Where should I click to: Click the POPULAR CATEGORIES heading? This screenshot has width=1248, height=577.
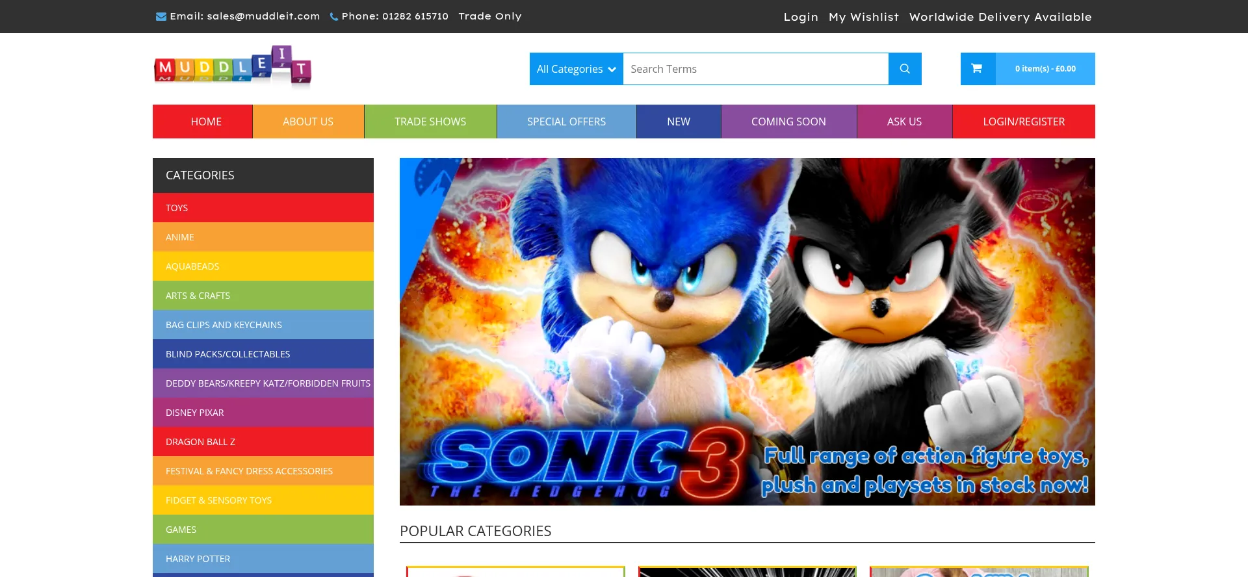point(476,531)
